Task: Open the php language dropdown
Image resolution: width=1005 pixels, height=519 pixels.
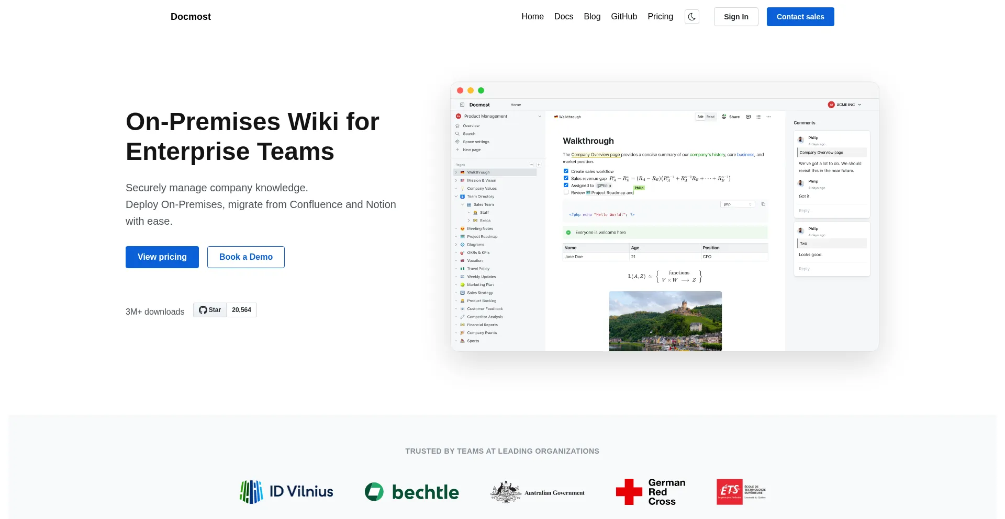Action: point(738,204)
